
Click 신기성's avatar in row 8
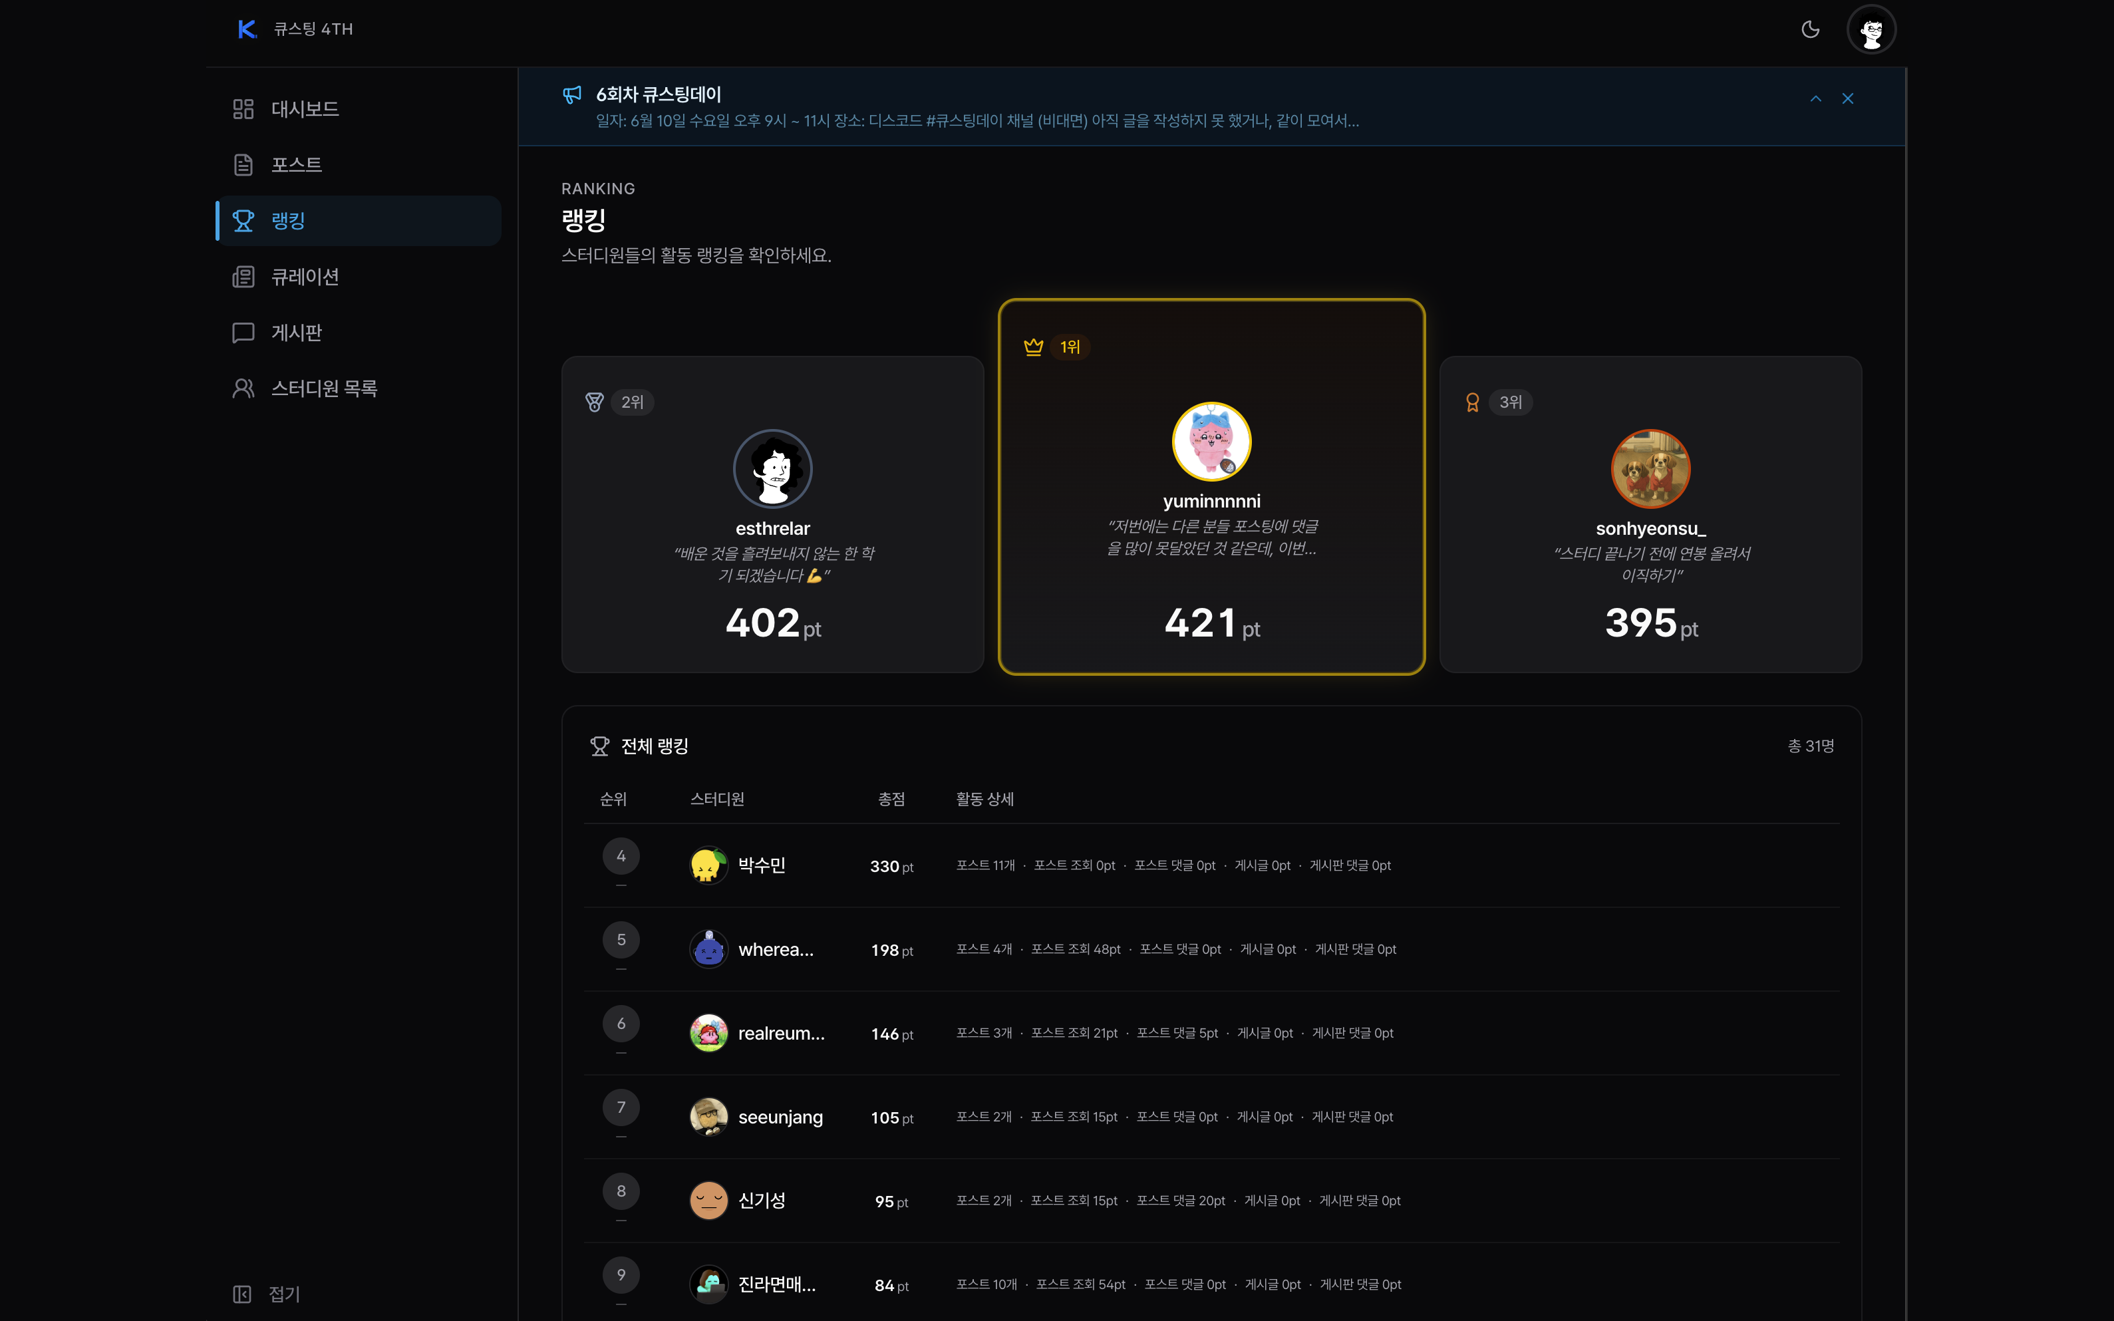[x=708, y=1201]
